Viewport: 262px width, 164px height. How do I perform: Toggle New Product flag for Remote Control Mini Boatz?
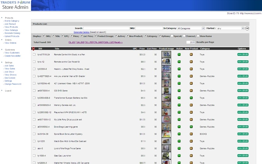(191, 55)
